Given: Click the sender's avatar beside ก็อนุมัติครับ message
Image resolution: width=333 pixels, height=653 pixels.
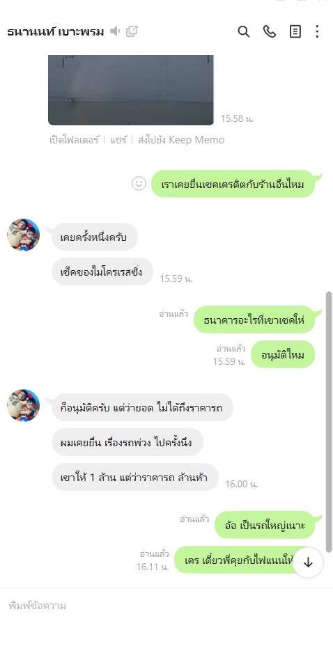Looking at the screenshot, I should [24, 406].
